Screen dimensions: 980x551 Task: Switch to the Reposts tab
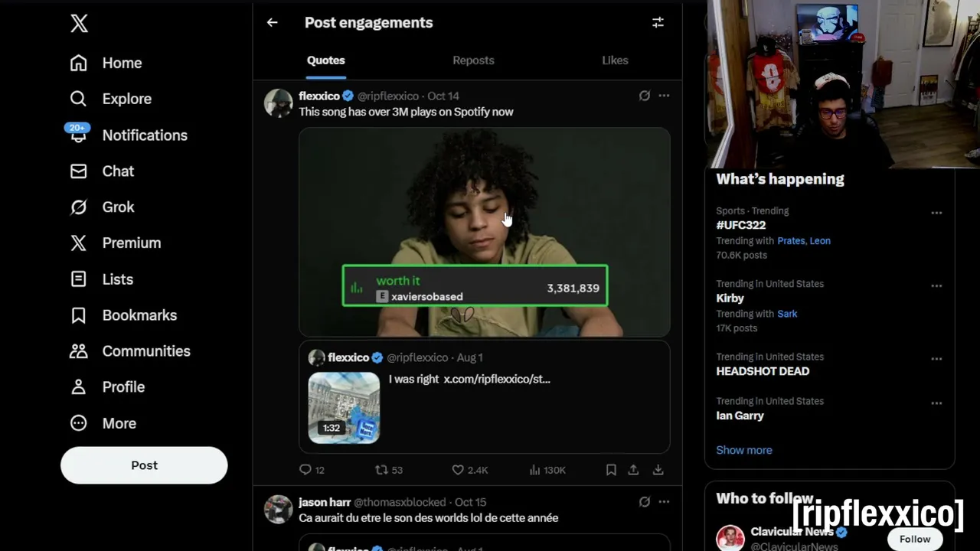click(x=473, y=60)
